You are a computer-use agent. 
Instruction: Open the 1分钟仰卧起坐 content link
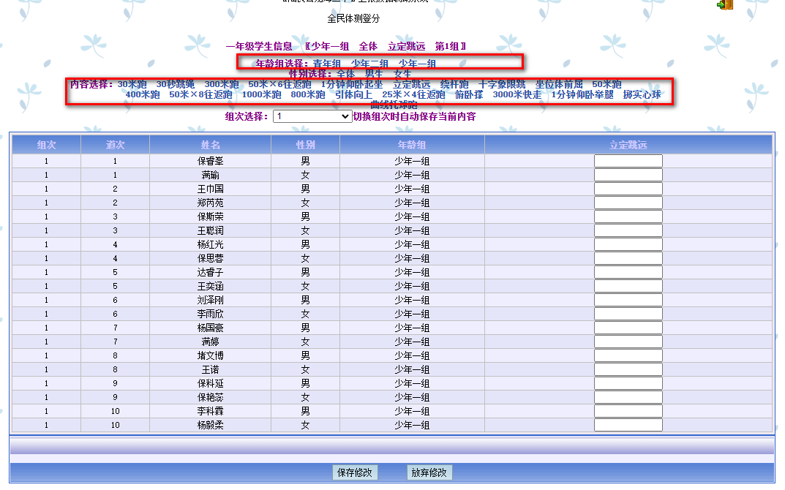[x=351, y=84]
